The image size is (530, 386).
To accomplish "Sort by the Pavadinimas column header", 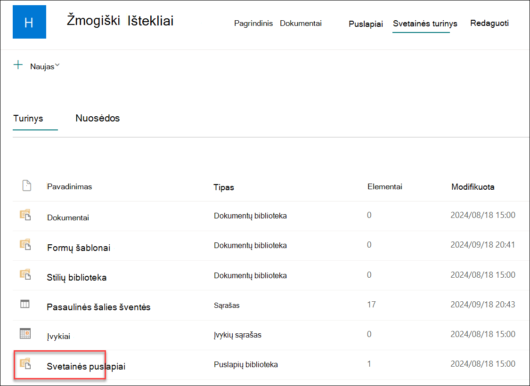I will [70, 187].
